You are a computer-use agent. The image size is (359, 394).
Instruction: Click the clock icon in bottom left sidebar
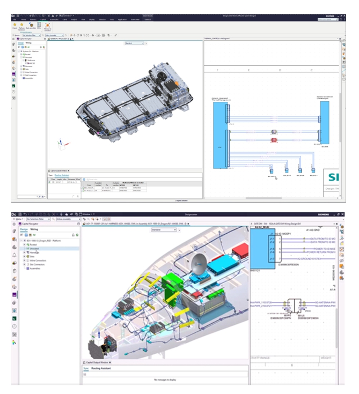point(14,326)
